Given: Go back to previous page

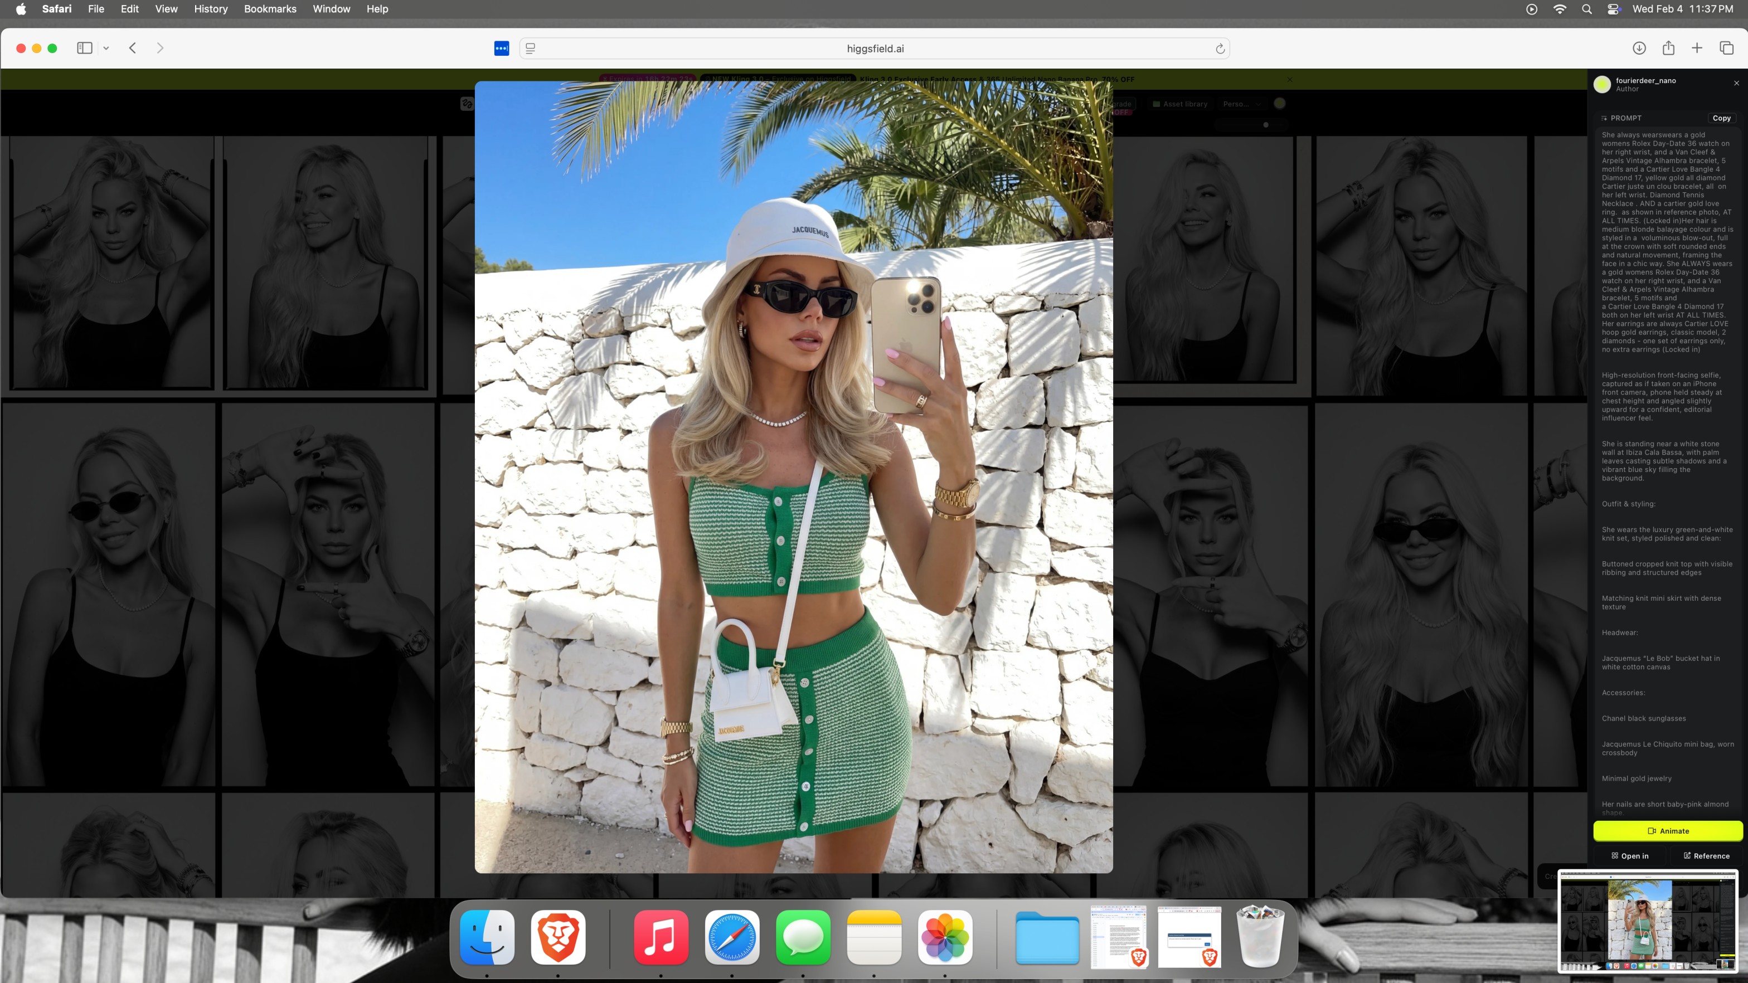Looking at the screenshot, I should (133, 48).
